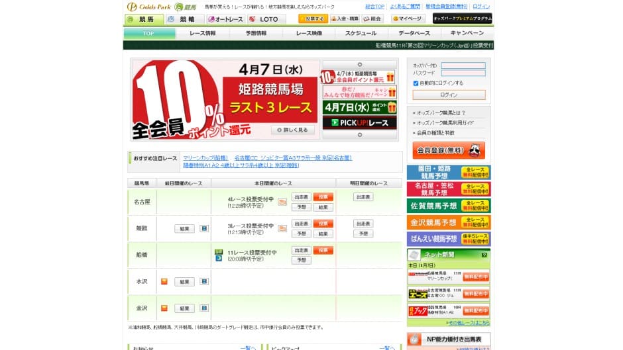
Task: Select the 4月7日(水) ポイント還元 thumbnail
Action: pyautogui.click(x=359, y=108)
